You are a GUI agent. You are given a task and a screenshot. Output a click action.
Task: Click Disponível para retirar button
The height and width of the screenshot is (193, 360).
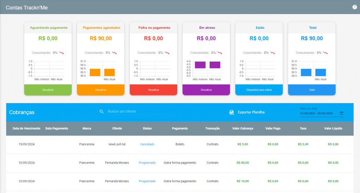(x=259, y=90)
